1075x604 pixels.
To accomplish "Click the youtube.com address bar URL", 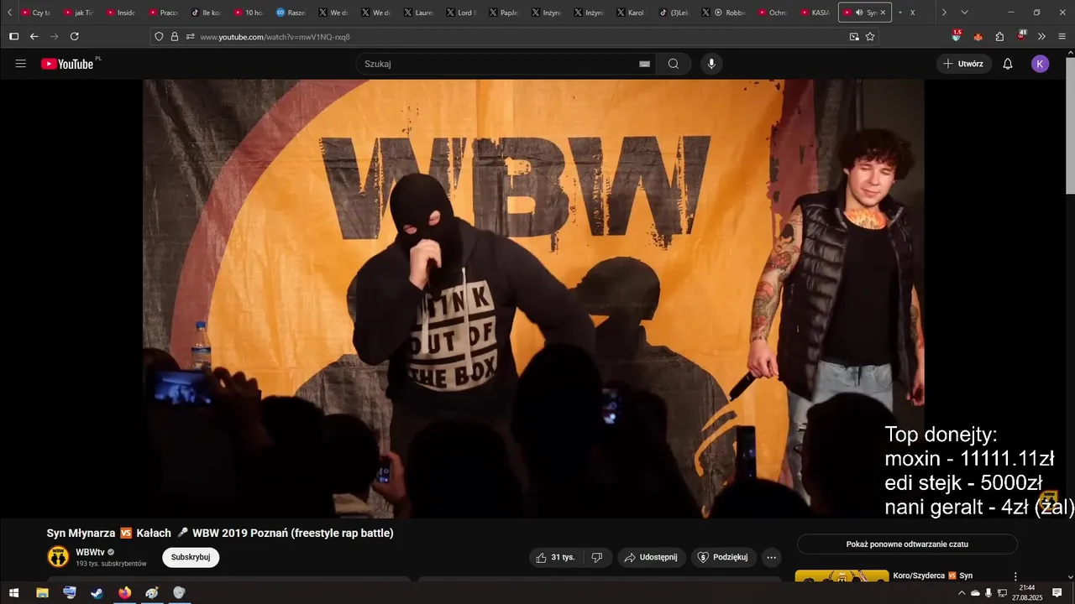I will tap(275, 37).
